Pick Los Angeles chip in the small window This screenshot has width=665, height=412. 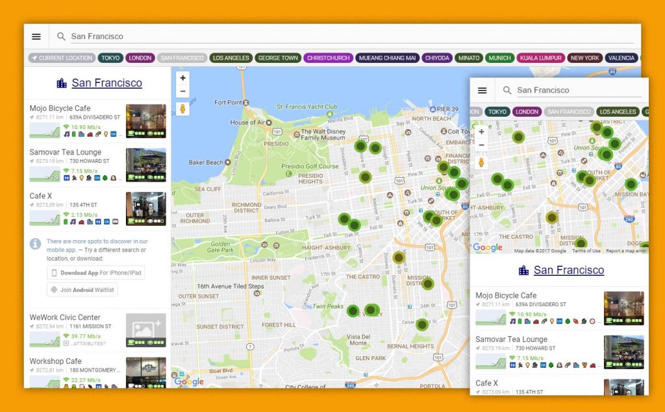coord(618,112)
